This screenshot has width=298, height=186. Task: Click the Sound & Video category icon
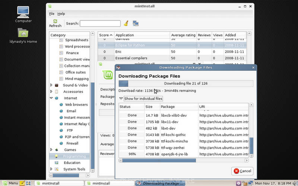[57, 85]
